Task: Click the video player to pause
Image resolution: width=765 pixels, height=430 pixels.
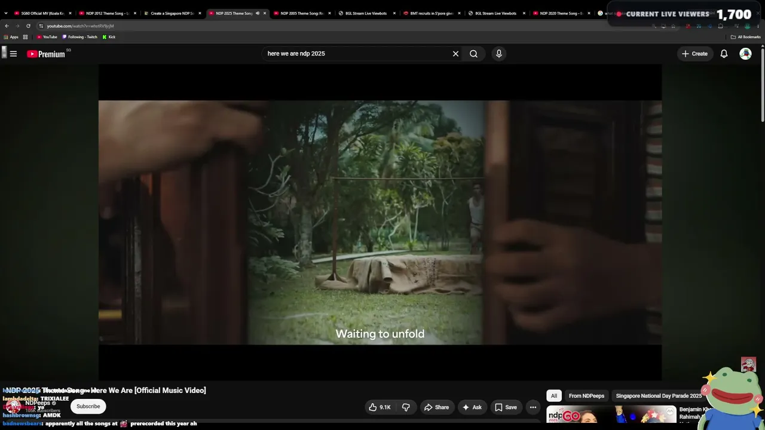Action: [x=380, y=222]
